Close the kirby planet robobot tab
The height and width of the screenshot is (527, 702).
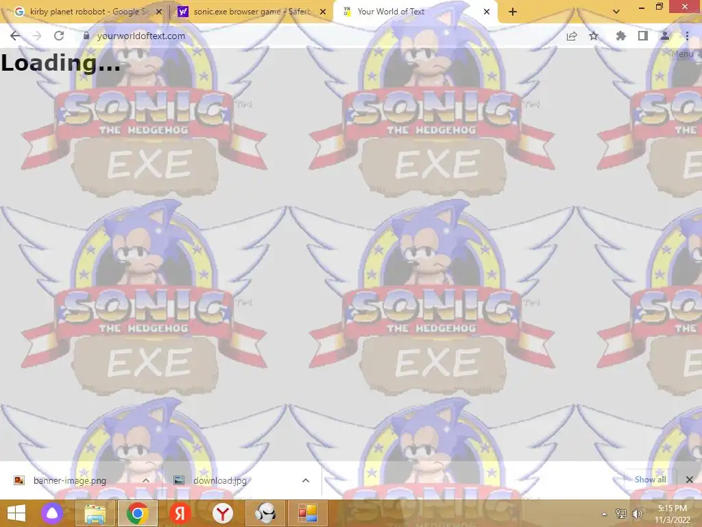point(159,12)
